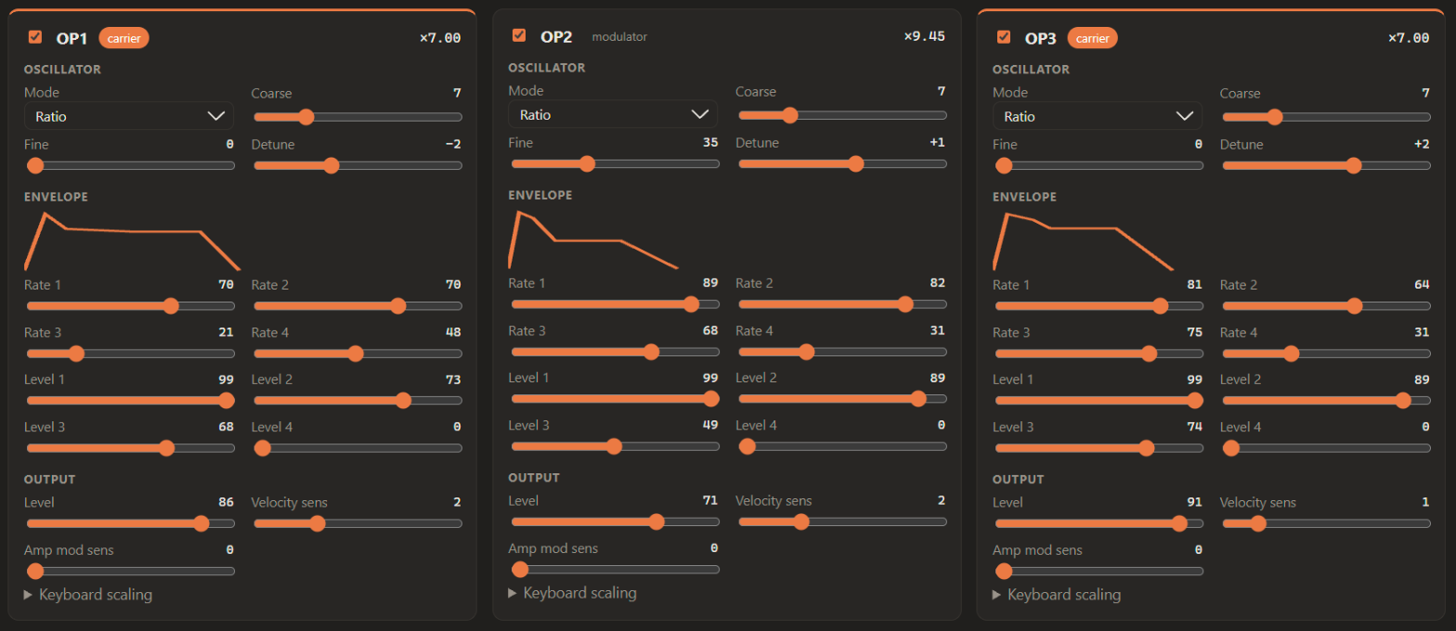Adjust the OP1 Rate 1 slider
The image size is (1456, 631).
[130, 305]
